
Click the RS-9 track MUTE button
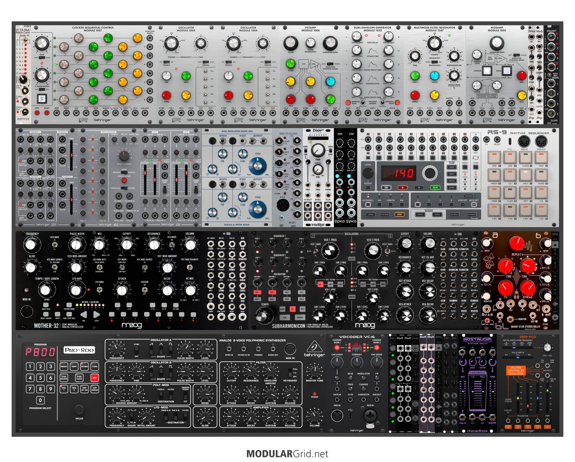point(420,214)
